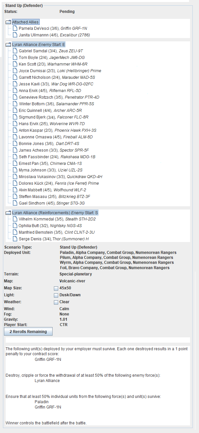Click the 2 Rerolls Remaining button

pos(28,331)
